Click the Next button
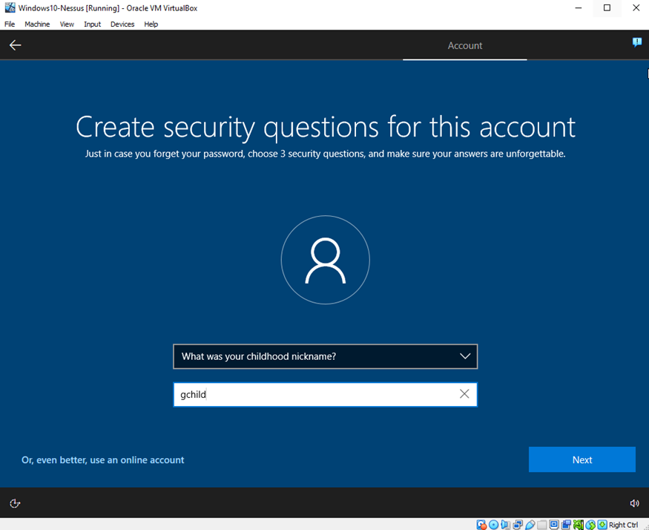Screen dimensions: 649x530 (x=582, y=459)
